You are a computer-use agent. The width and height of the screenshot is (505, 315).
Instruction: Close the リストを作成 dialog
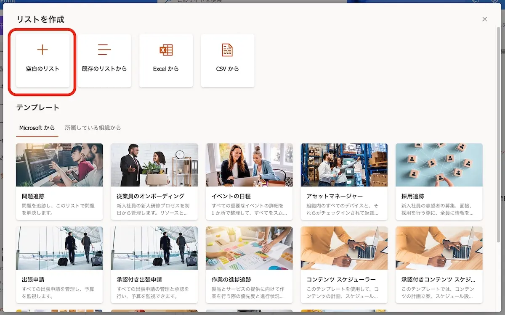484,19
